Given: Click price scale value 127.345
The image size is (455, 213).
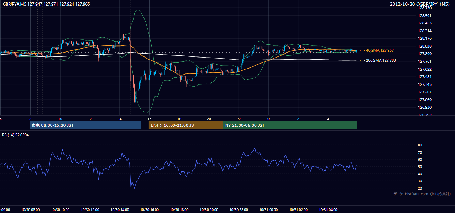Looking at the screenshot, I should (x=425, y=84).
